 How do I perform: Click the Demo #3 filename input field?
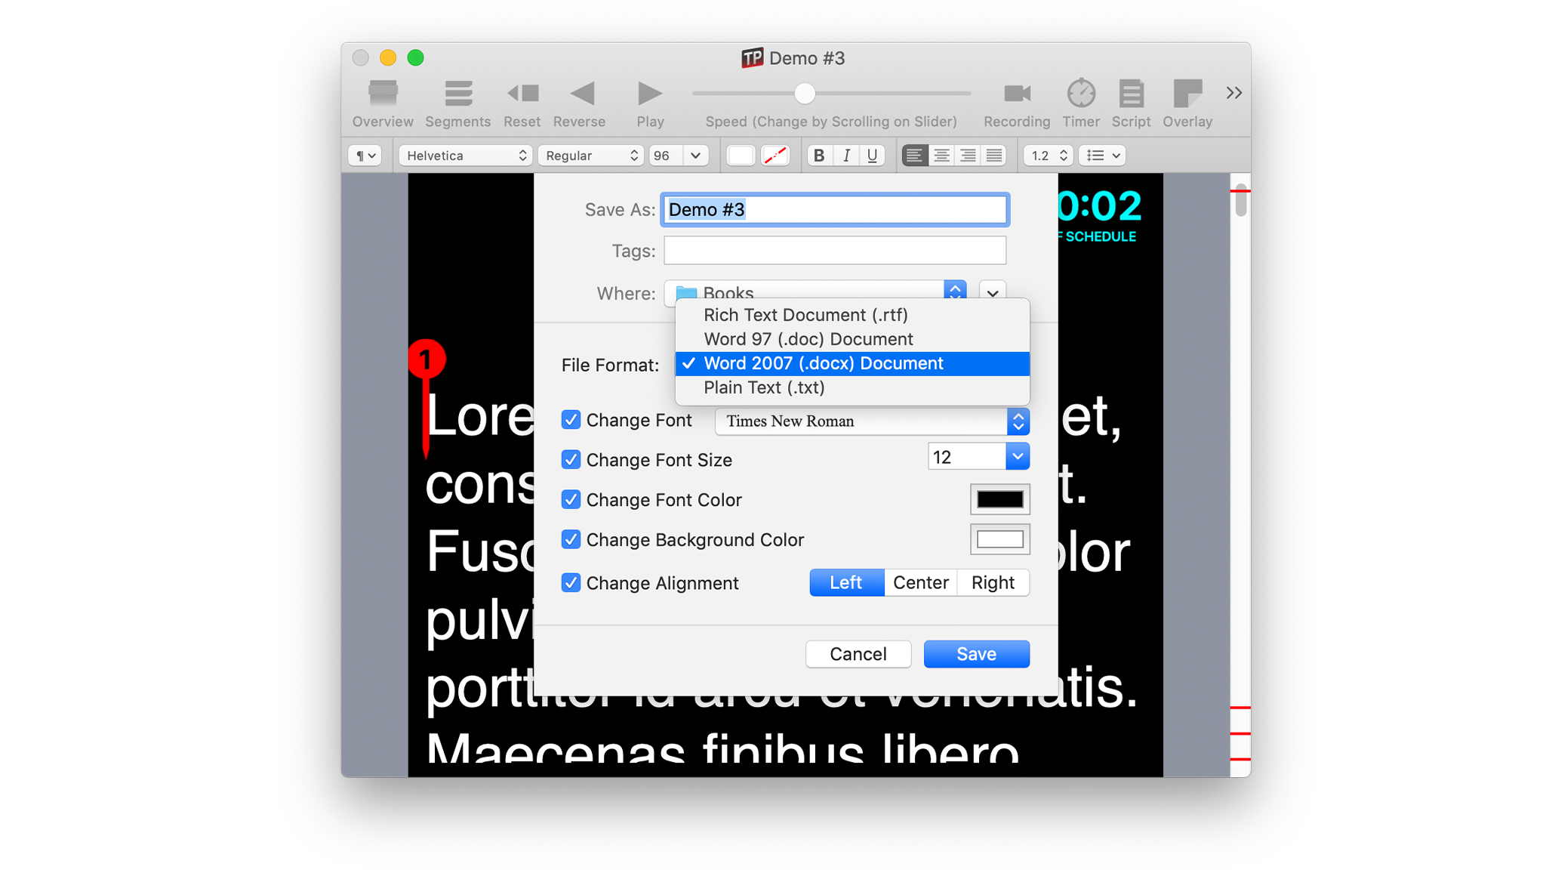tap(835, 209)
